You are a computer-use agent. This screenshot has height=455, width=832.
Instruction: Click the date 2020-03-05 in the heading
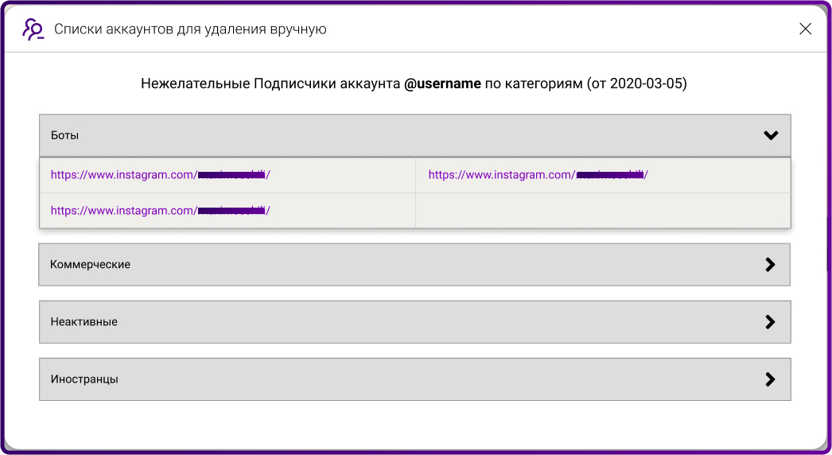[644, 84]
